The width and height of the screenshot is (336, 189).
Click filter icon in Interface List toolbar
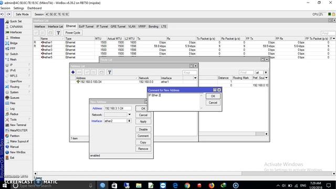[x=58, y=33]
